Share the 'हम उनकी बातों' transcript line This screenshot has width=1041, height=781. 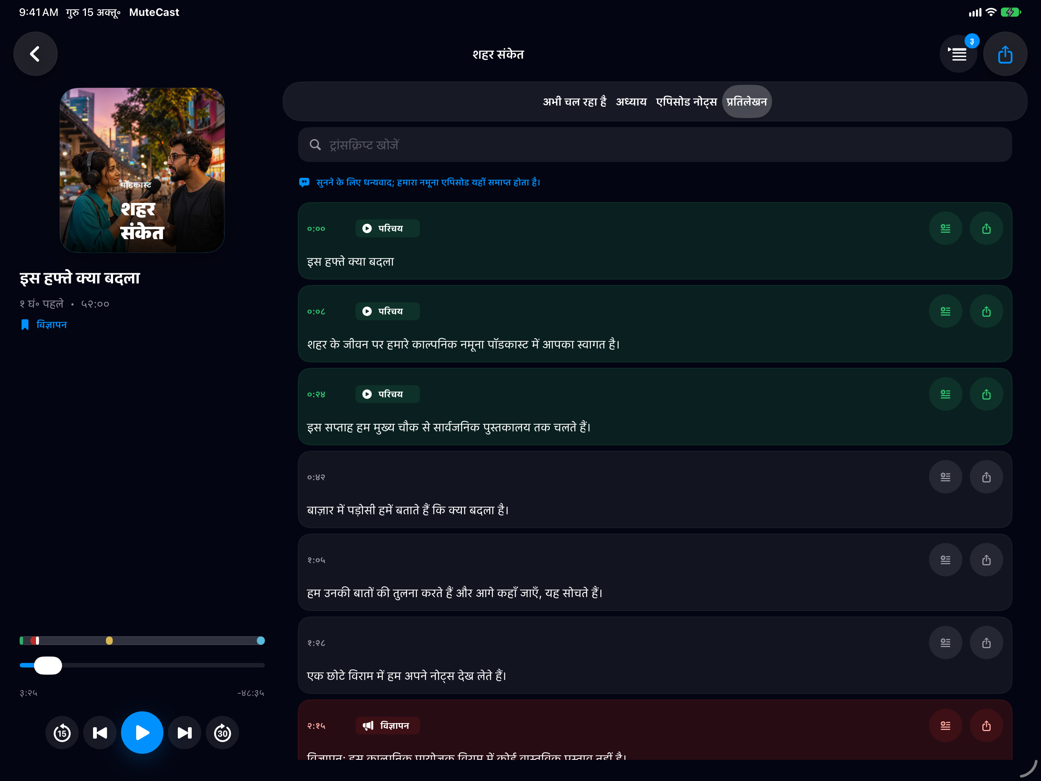[x=987, y=560]
